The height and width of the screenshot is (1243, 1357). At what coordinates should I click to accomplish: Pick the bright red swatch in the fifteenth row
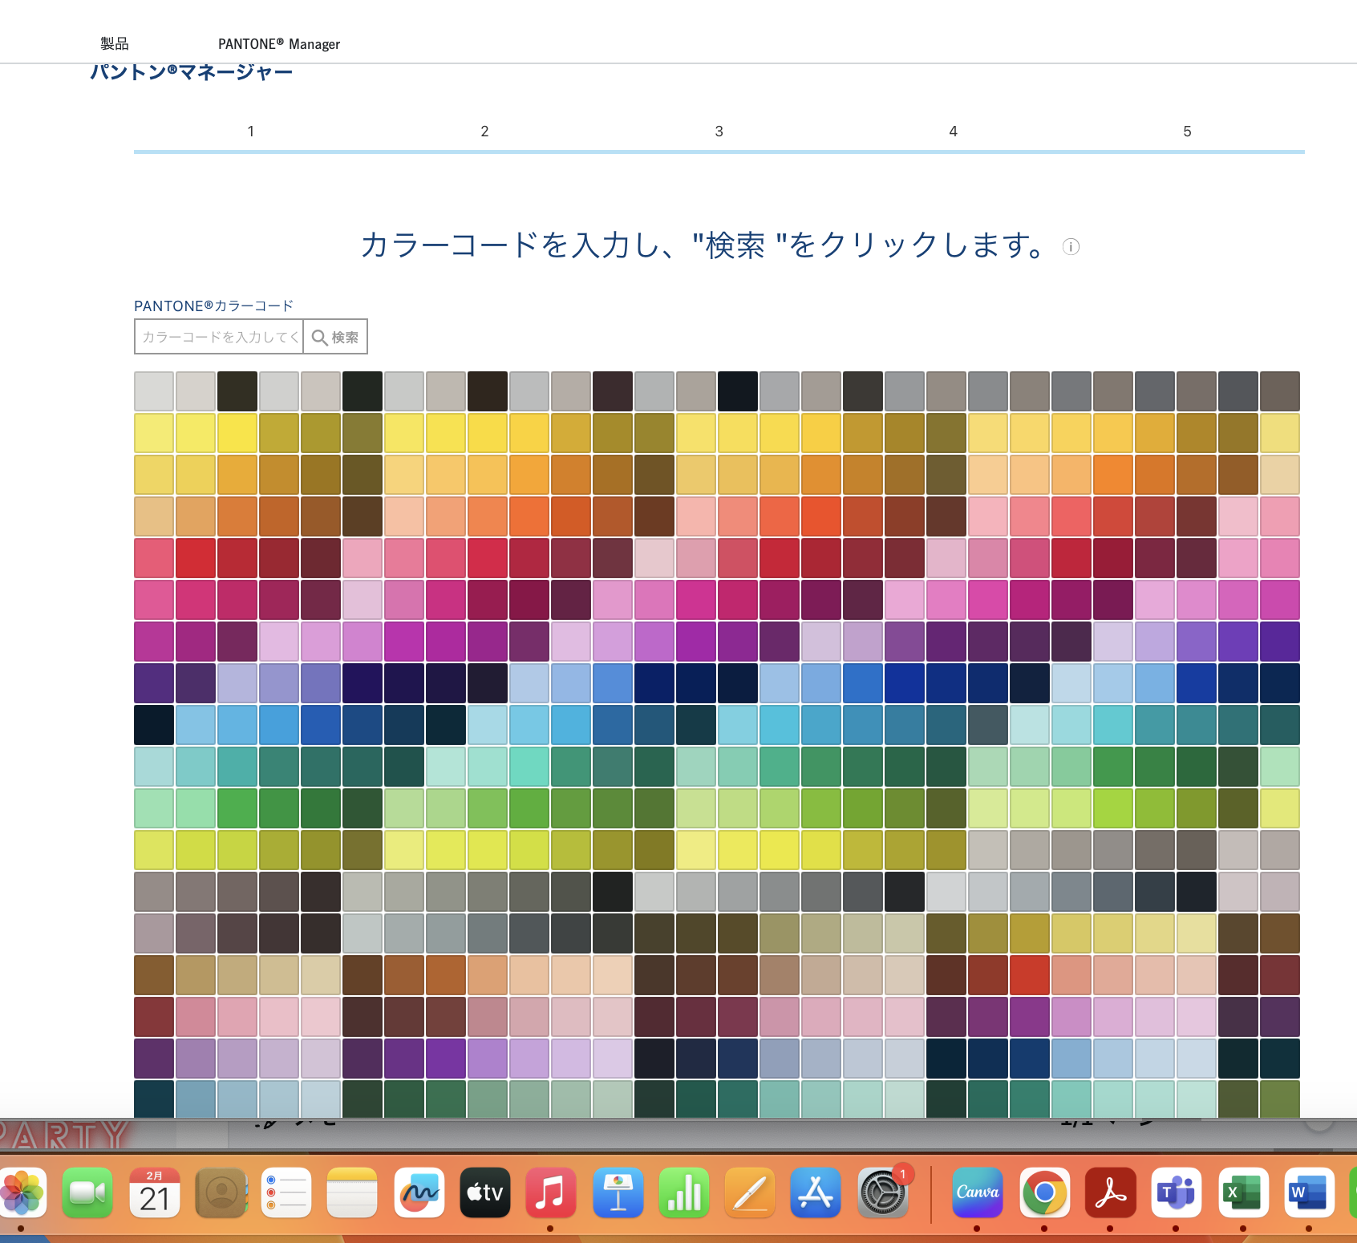[x=1030, y=975]
